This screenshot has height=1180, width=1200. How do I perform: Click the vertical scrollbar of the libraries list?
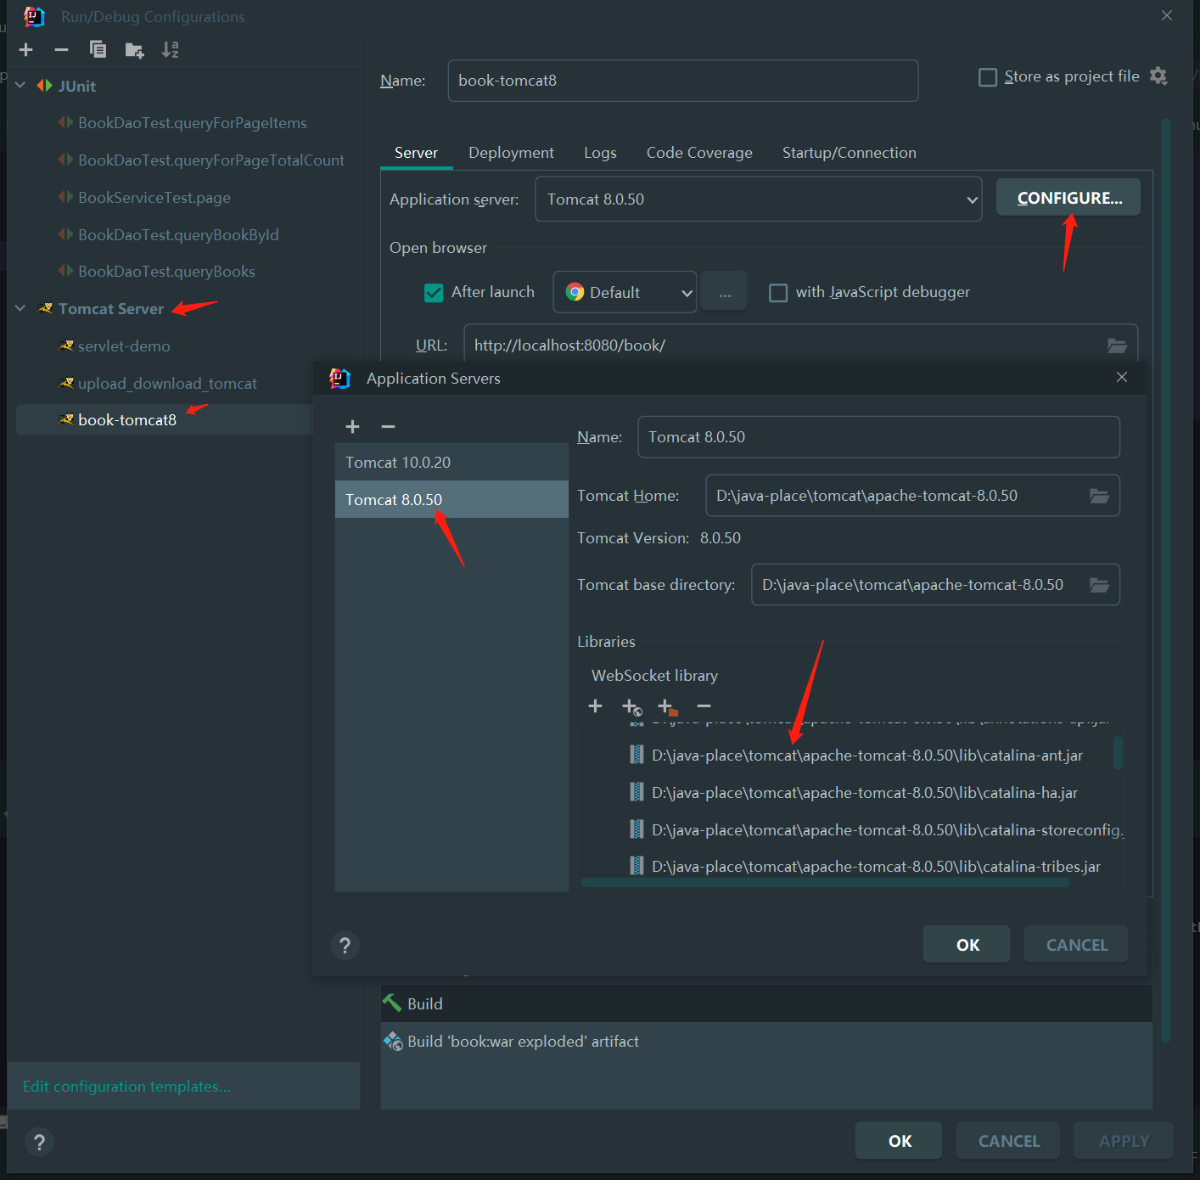tap(1118, 753)
